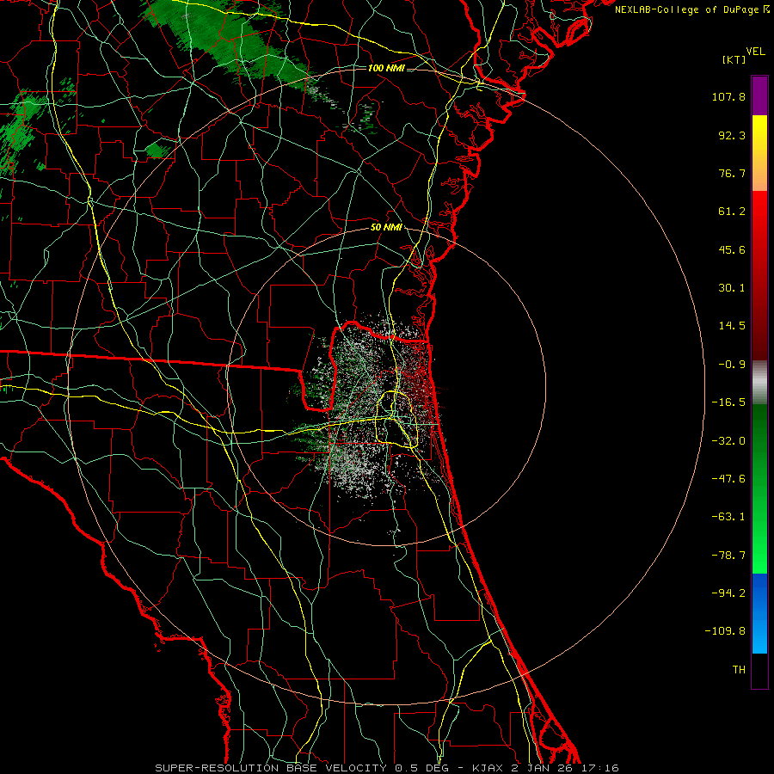Click the [KT] units label

[x=734, y=59]
